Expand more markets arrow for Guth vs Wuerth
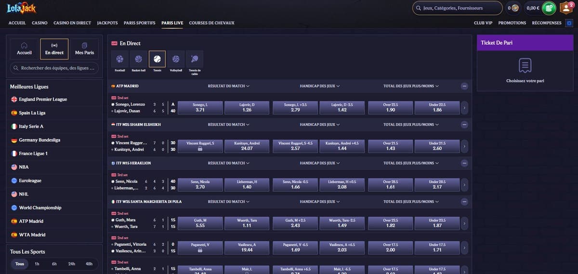This screenshot has height=274, width=578. pos(464,223)
